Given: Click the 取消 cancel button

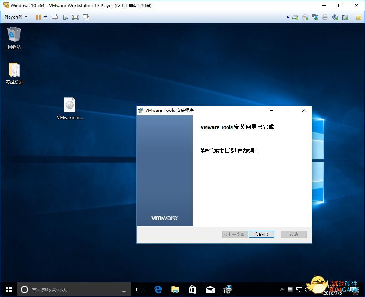Looking at the screenshot, I should tap(294, 234).
